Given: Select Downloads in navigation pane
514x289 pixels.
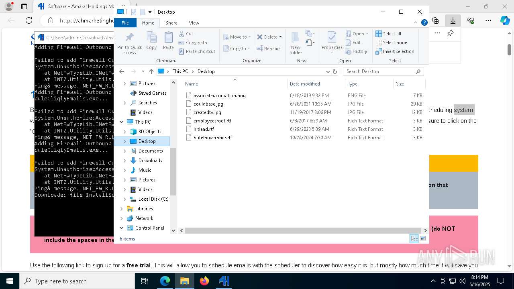Looking at the screenshot, I should (x=150, y=161).
